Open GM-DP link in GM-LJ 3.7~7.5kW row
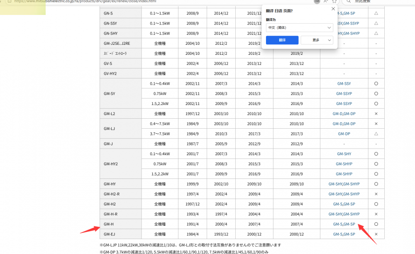The height and width of the screenshot is (254, 415). 344,134
